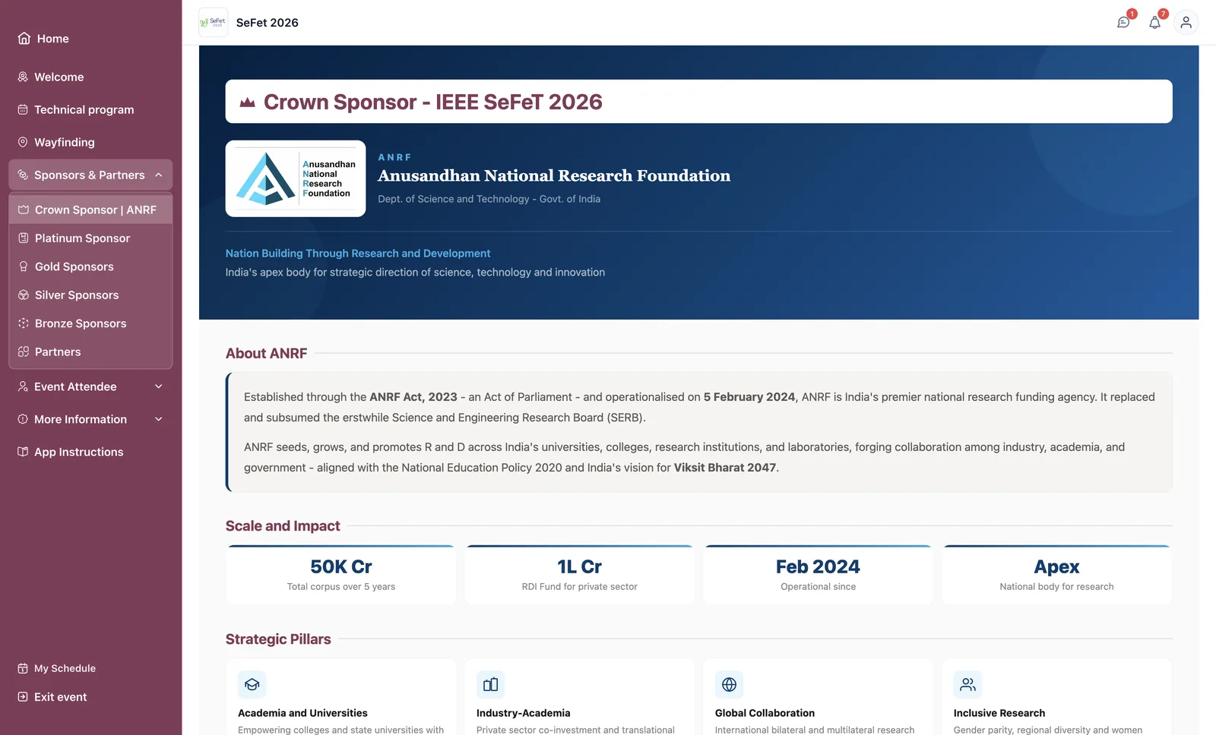Open notifications bell icon

(x=1154, y=23)
